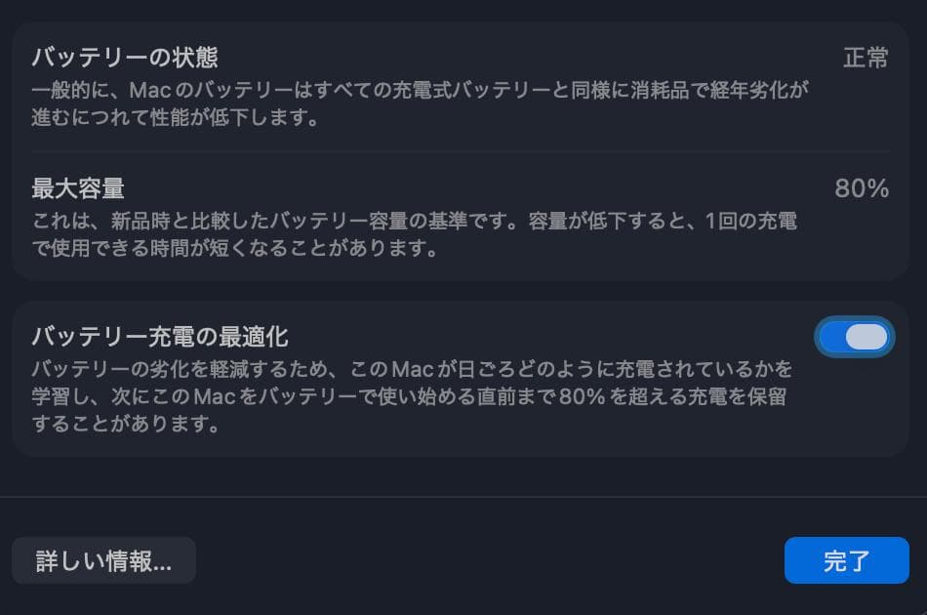927x615 pixels.
Task: Click the バッテリー充電の最適化 heading text
Action: [x=160, y=337]
